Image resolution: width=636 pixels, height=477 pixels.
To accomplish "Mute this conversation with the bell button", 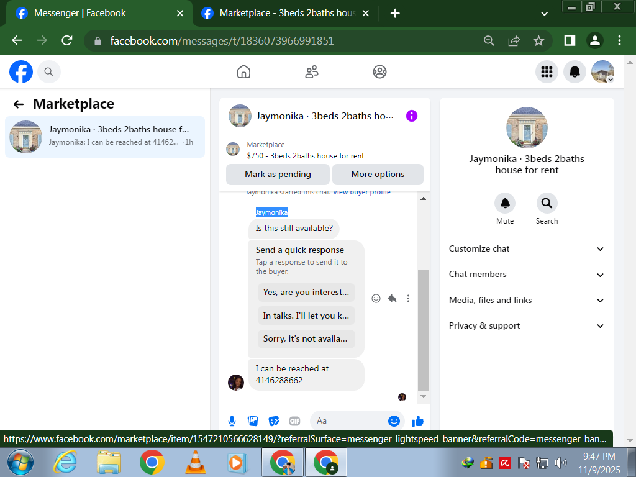I will [505, 203].
